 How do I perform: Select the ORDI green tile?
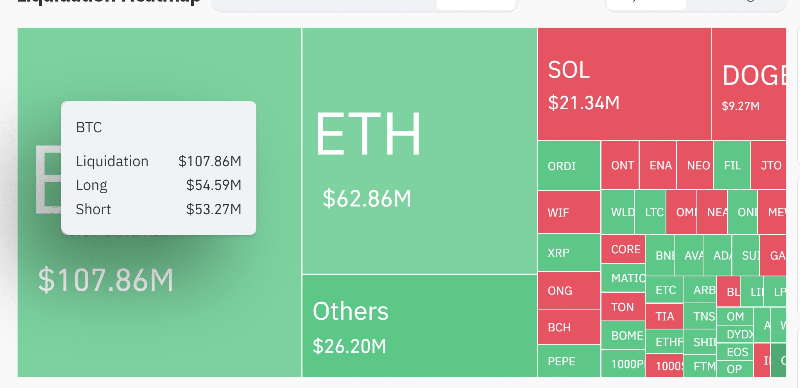[569, 166]
